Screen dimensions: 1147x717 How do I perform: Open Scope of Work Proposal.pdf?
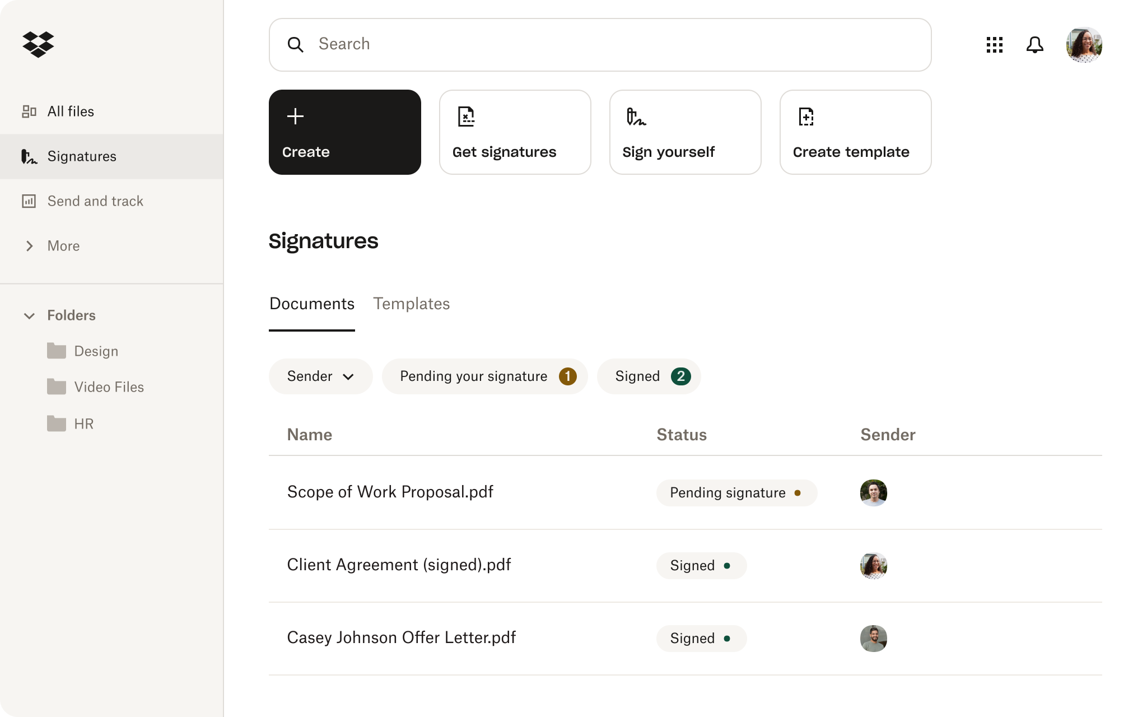coord(390,492)
